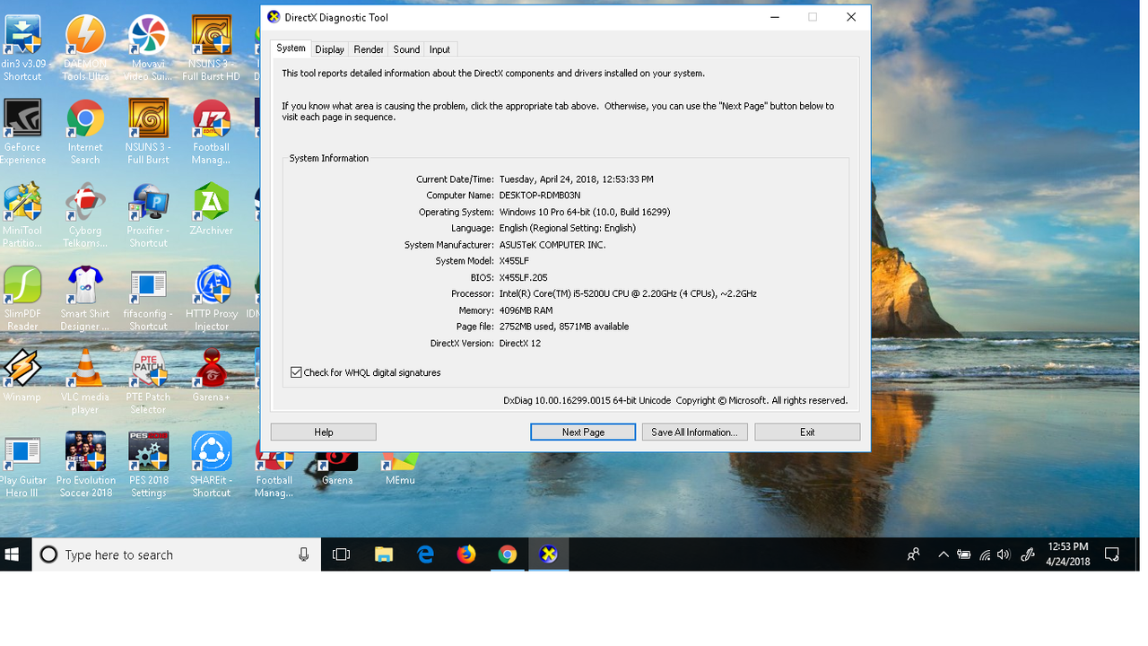Open the People icon in system tray
Viewport: 1148px width, 646px height.
pyautogui.click(x=913, y=554)
